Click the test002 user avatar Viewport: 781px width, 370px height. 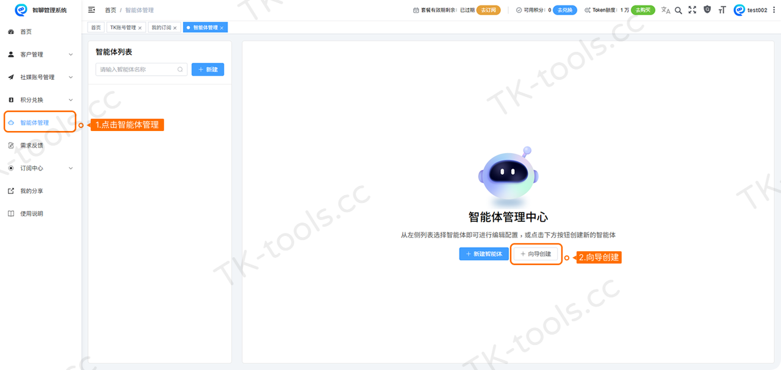[x=740, y=10]
